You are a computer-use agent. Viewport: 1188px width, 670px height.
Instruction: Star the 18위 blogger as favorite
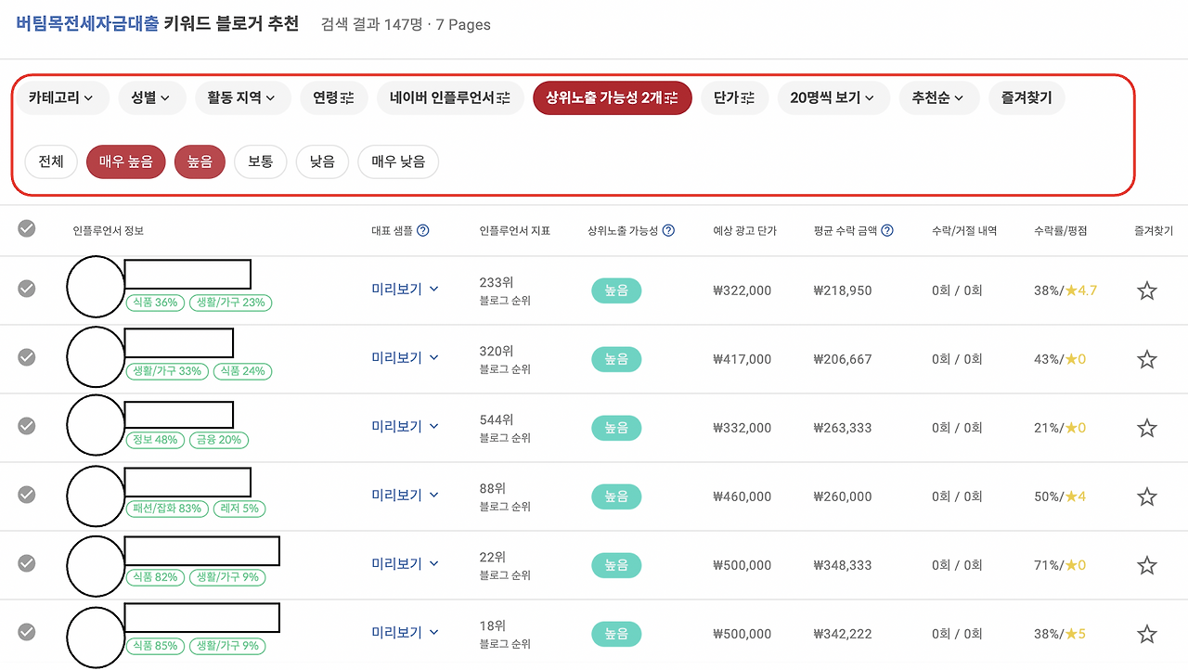(1147, 632)
